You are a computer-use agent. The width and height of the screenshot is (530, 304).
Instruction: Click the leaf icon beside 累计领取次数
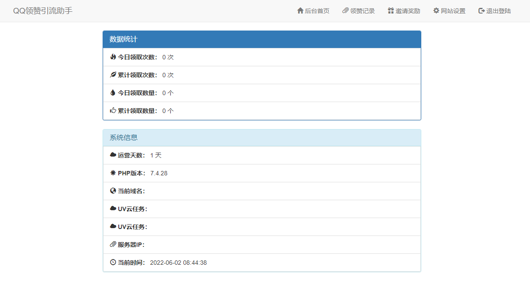point(113,75)
